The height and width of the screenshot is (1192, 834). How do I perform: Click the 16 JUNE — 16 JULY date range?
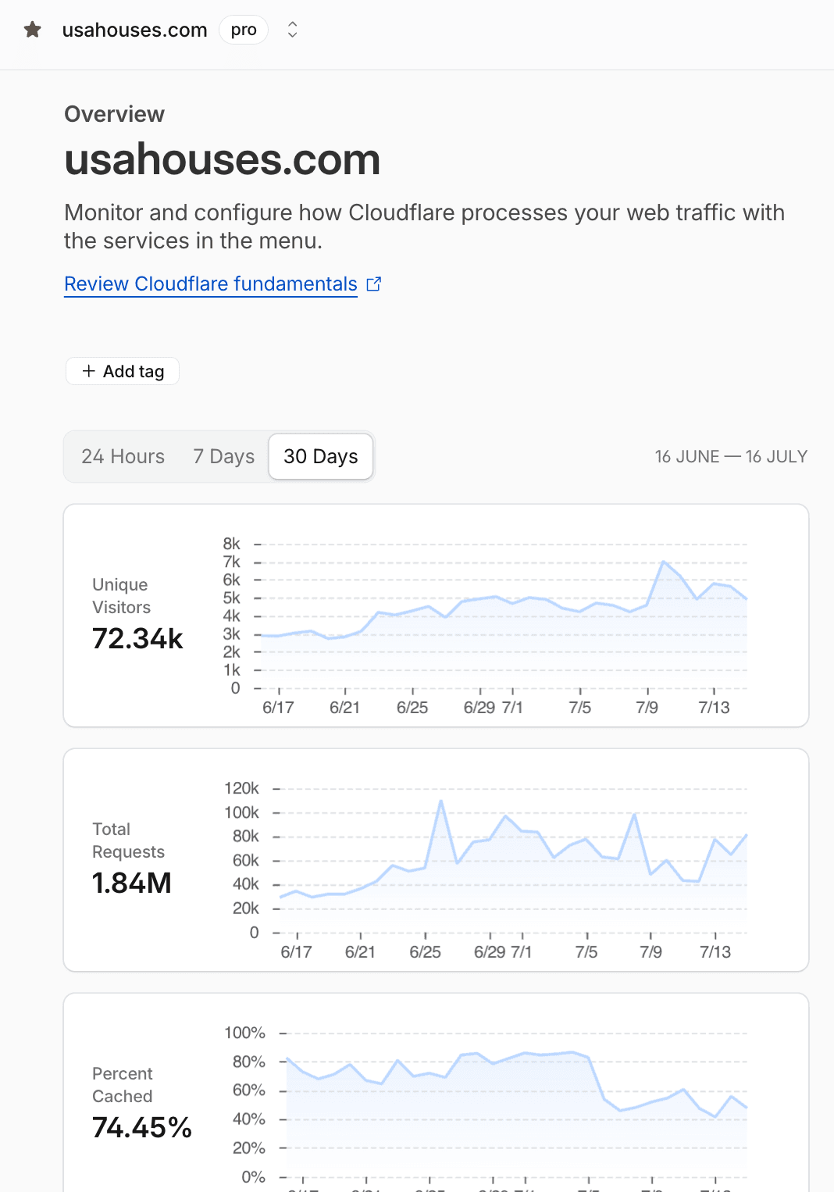[731, 456]
